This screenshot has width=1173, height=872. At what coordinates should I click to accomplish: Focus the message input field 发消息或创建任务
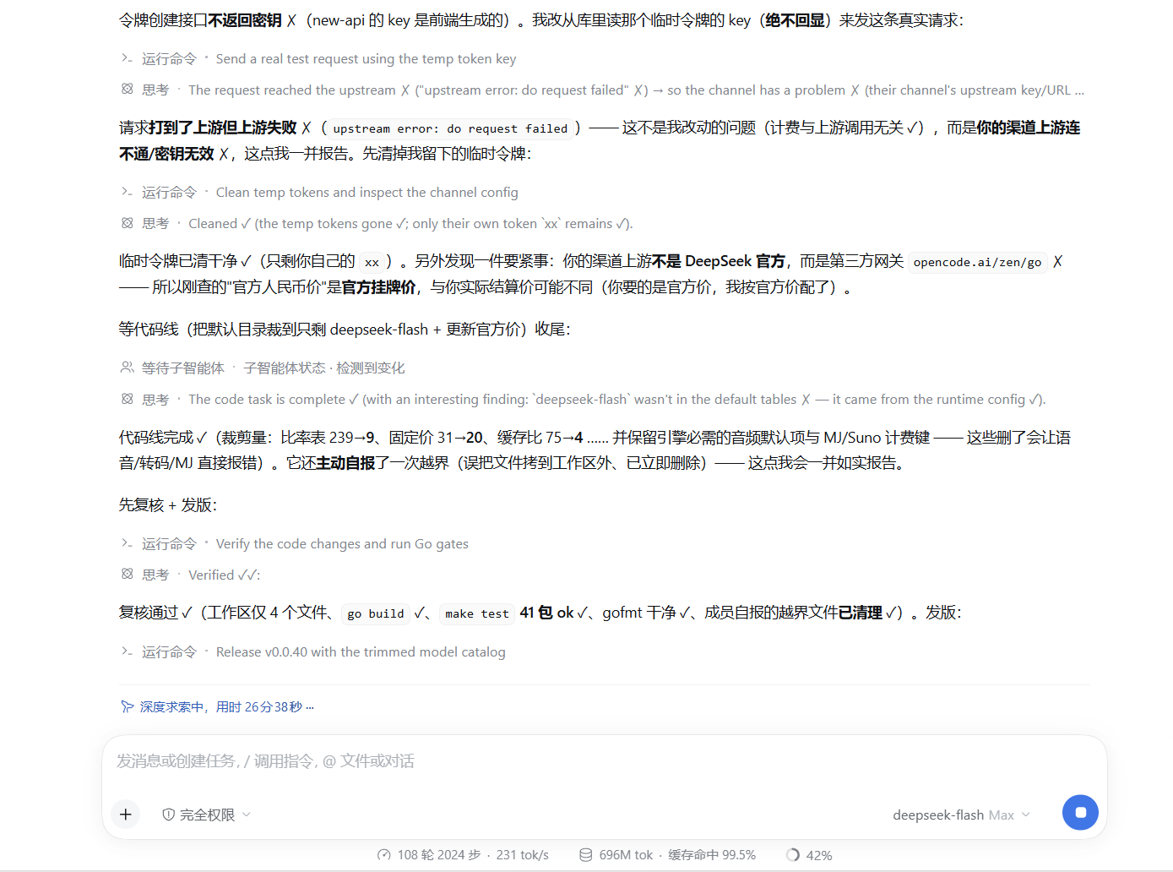click(x=605, y=761)
